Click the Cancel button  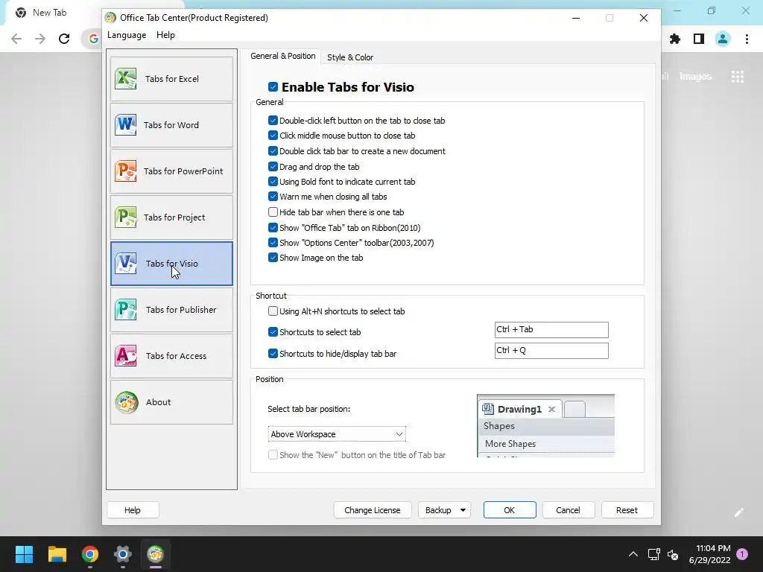click(568, 510)
